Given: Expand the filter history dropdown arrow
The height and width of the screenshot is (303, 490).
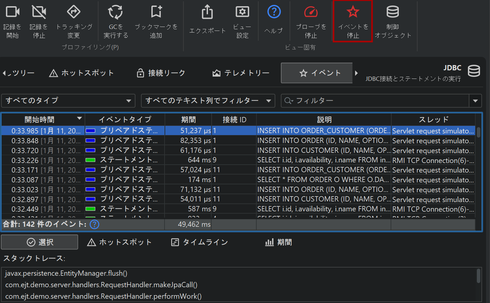Looking at the screenshot, I should (475, 101).
